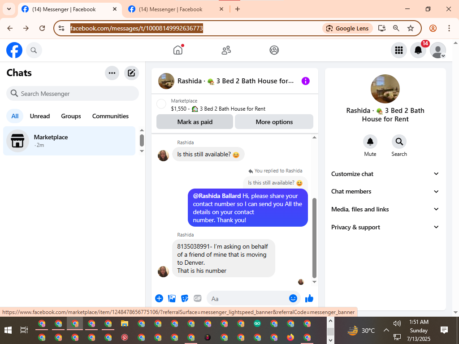Click the browser address bar URL
Image resolution: width=459 pixels, height=344 pixels.
point(136,28)
